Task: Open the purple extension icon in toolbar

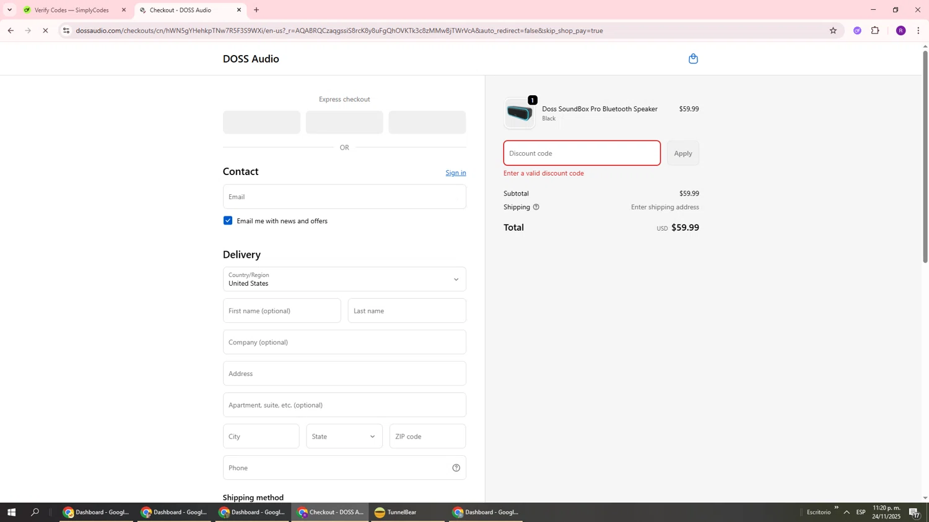Action: pyautogui.click(x=857, y=30)
